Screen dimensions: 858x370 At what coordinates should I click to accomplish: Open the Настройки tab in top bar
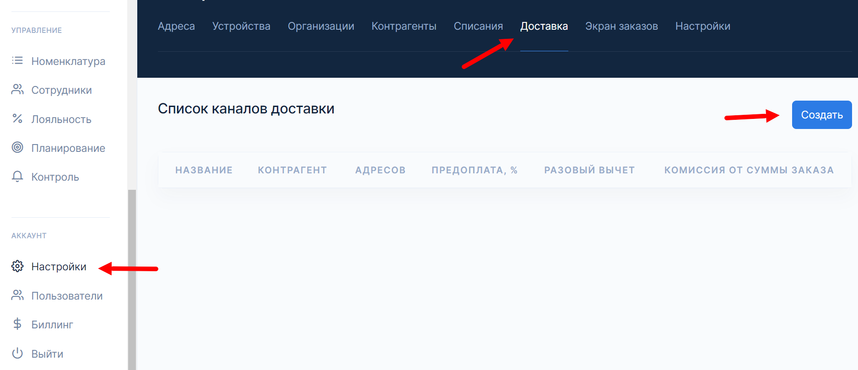click(702, 26)
